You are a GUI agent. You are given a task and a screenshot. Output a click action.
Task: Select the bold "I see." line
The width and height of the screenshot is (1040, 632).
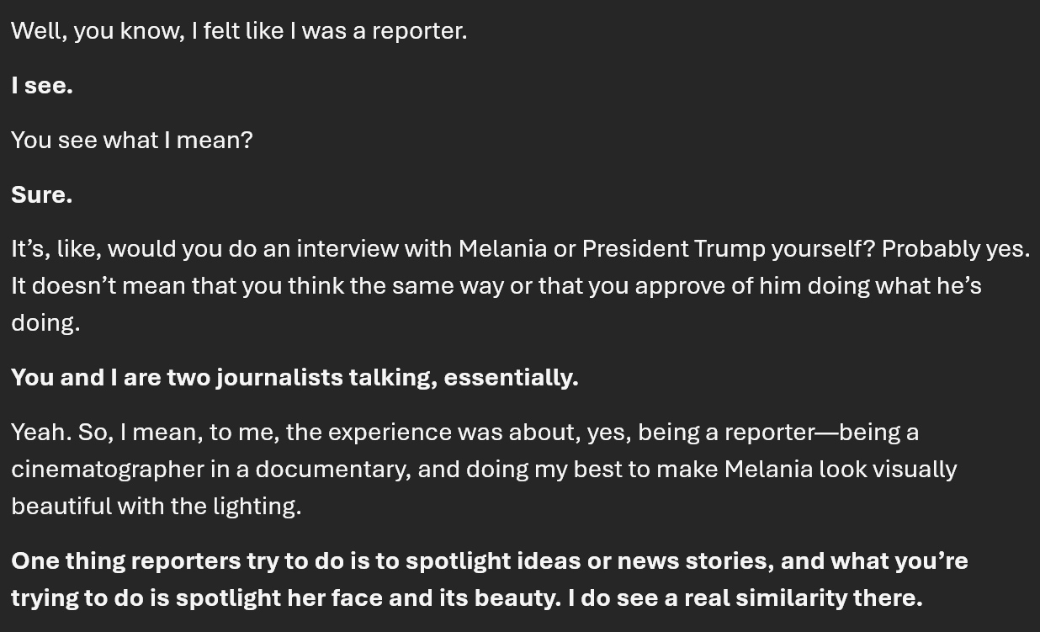[42, 86]
